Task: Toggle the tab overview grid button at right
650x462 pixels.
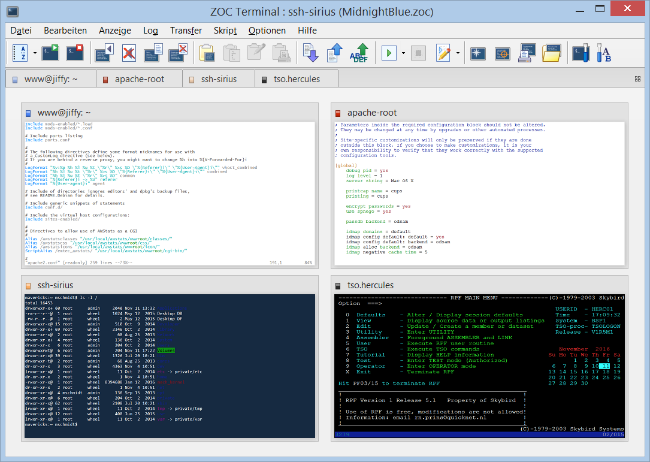Action: 637,79
